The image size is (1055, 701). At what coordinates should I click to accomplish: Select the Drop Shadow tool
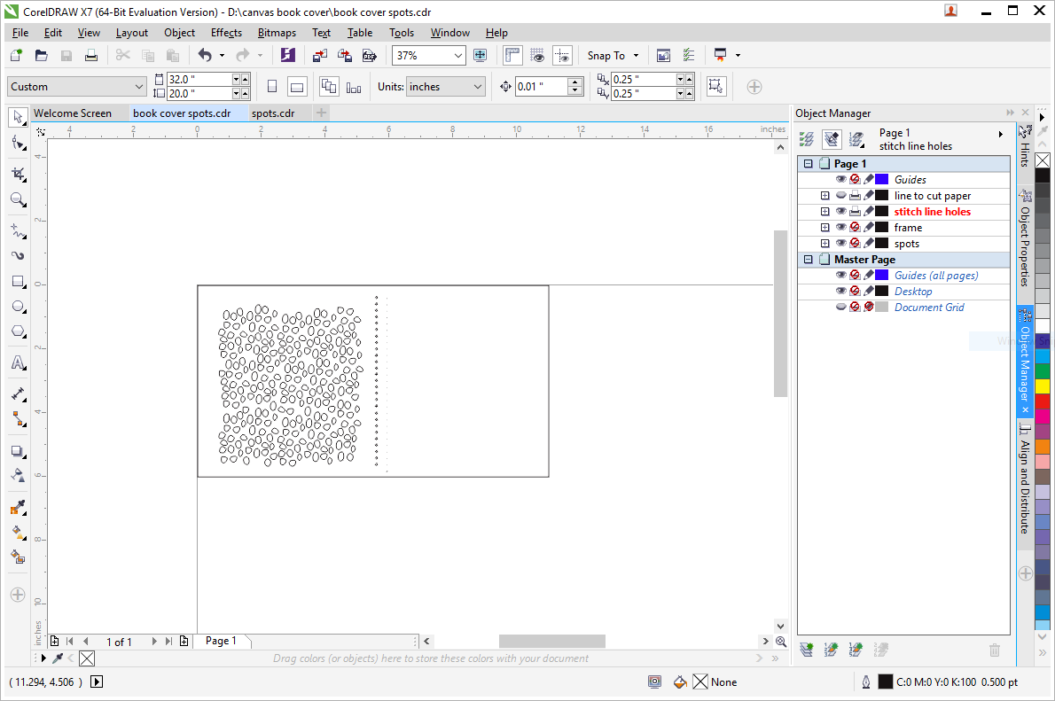point(18,451)
